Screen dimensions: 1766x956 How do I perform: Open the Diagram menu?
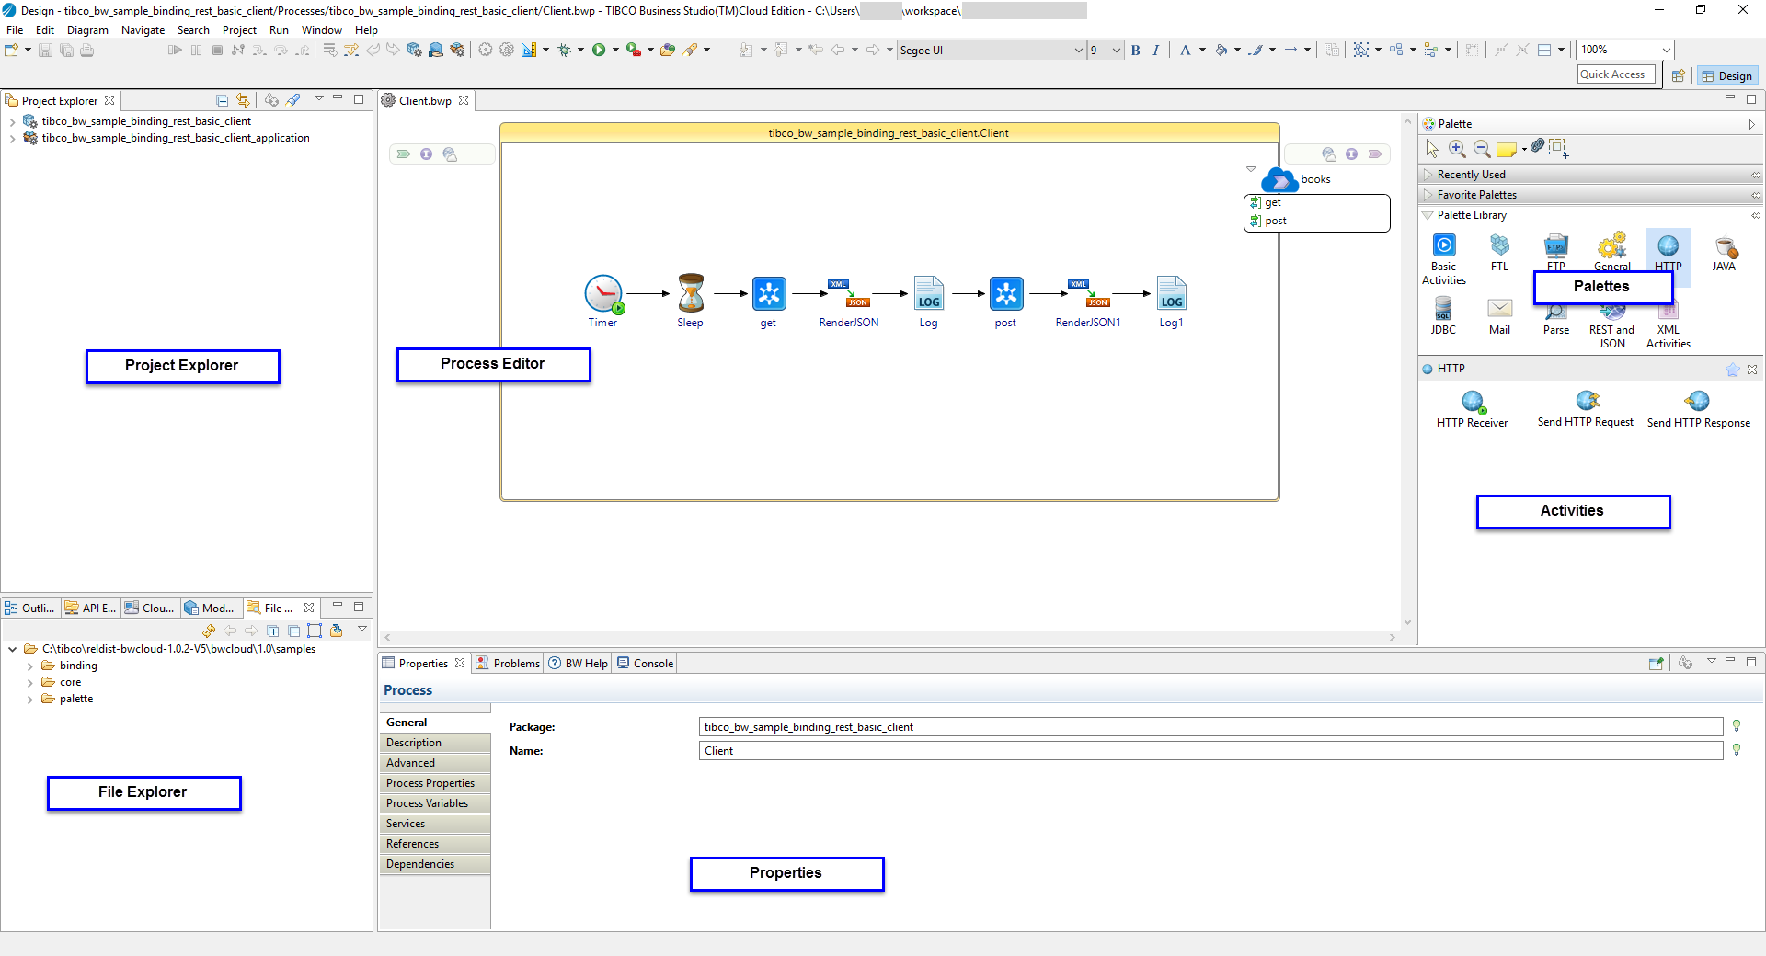point(87,30)
